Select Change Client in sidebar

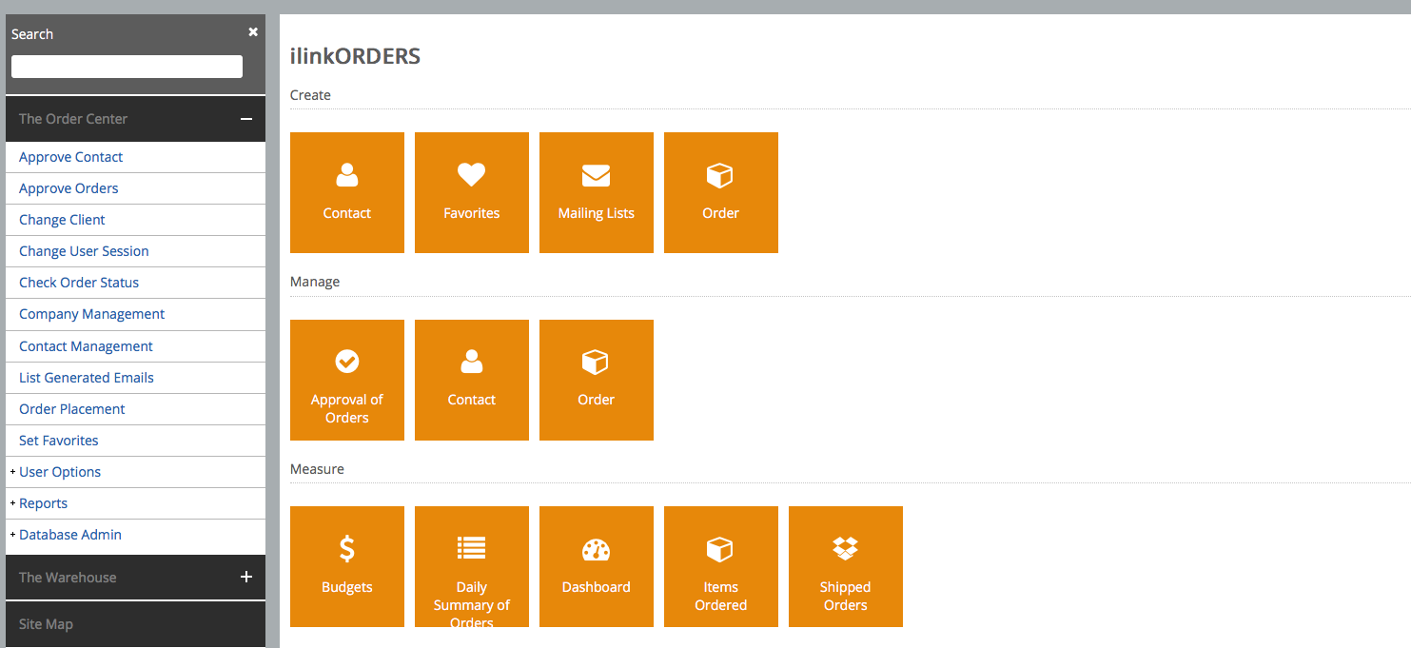tap(62, 220)
